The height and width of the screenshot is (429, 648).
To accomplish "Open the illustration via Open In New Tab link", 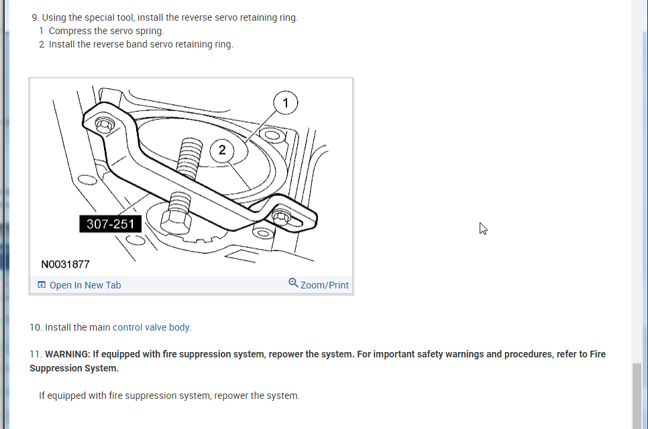I will 85,285.
